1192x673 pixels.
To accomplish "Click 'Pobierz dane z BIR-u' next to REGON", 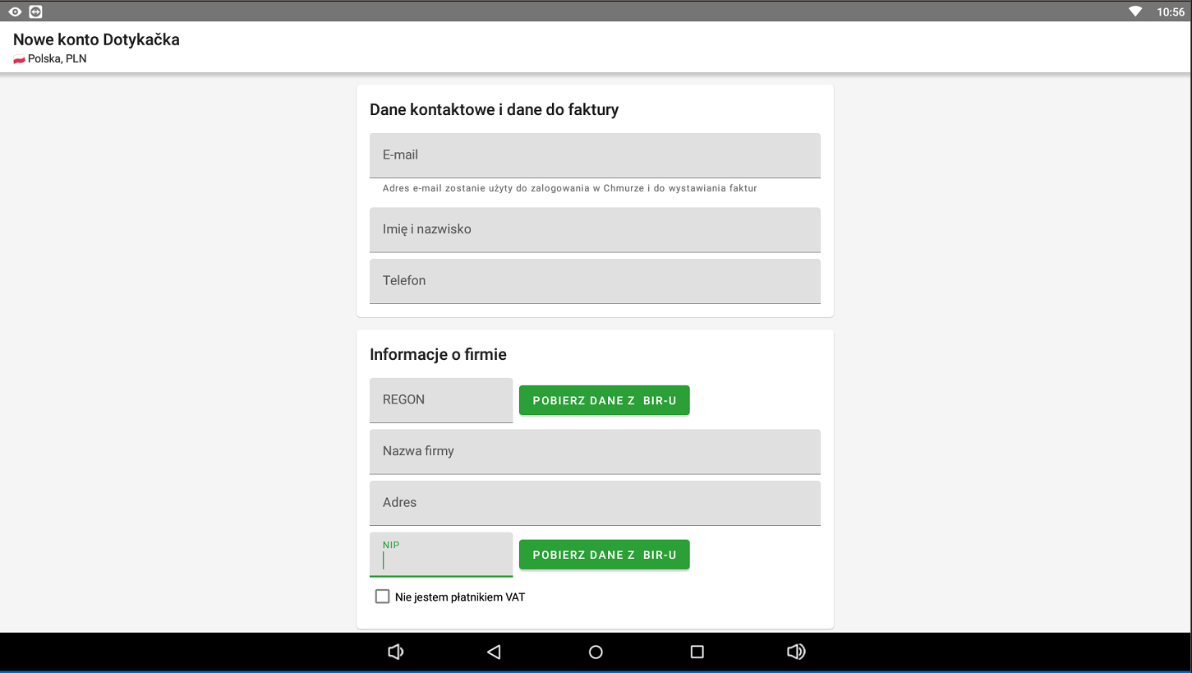I will [604, 400].
